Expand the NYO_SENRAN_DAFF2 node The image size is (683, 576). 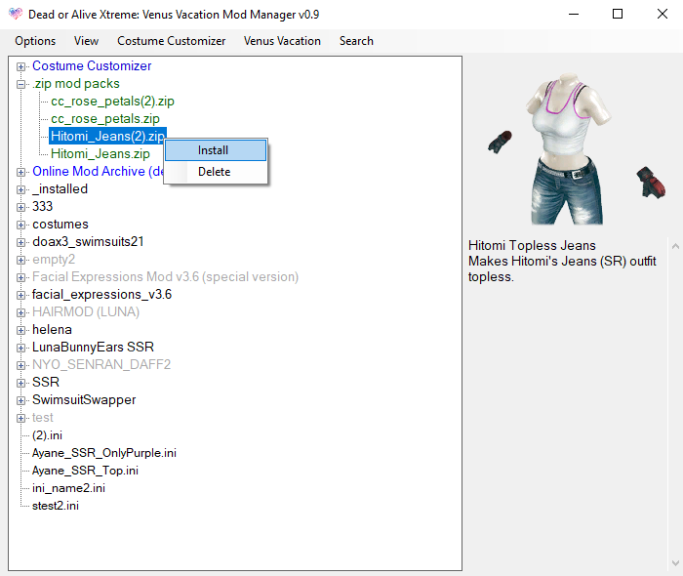point(20,365)
